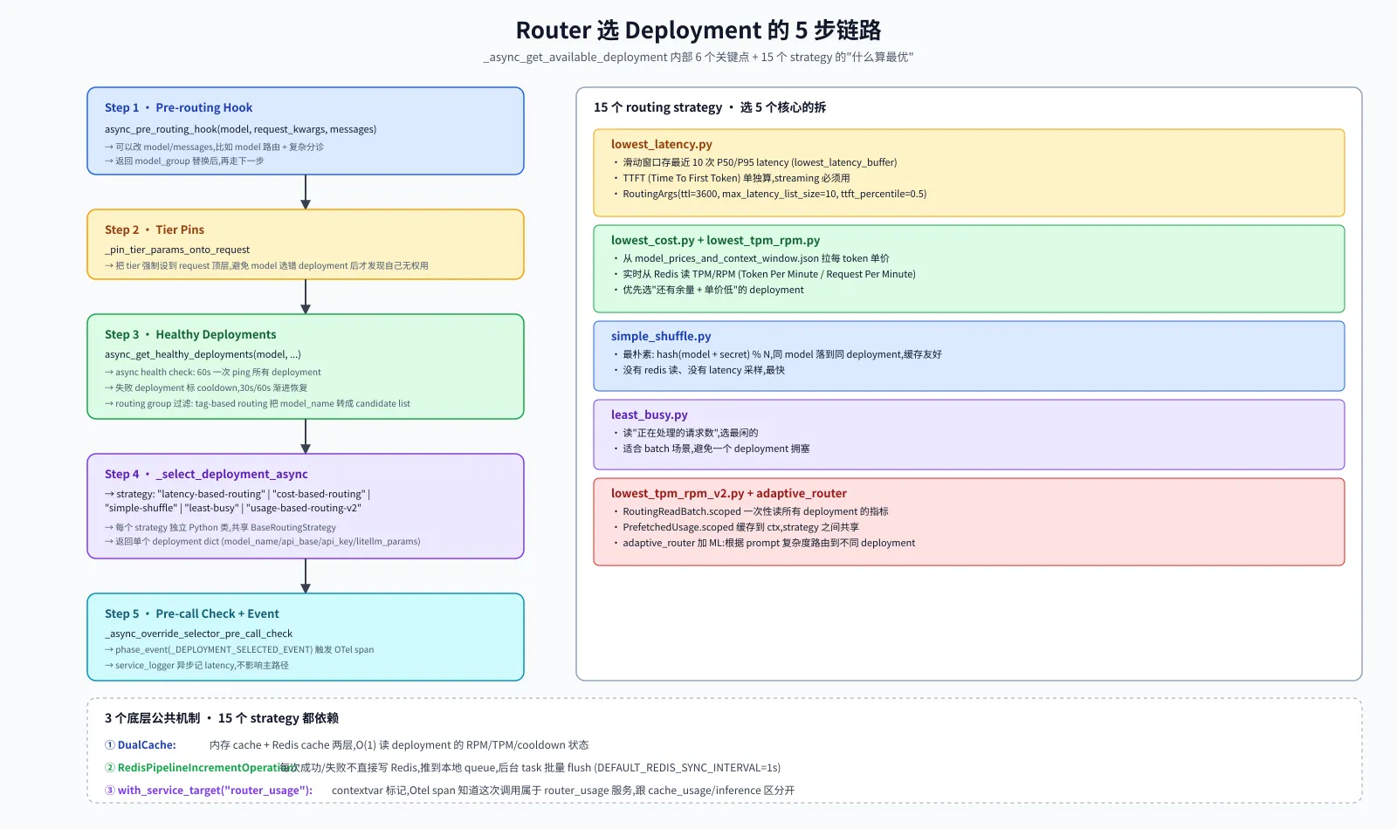Select the "Step 3 · Healthy Deployments" heading
Viewport: 1397px width, 829px height.
[x=190, y=335]
